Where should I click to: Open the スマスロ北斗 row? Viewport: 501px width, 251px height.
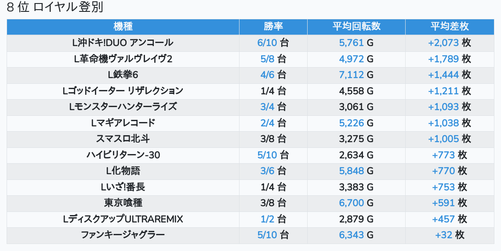pyautogui.click(x=123, y=139)
